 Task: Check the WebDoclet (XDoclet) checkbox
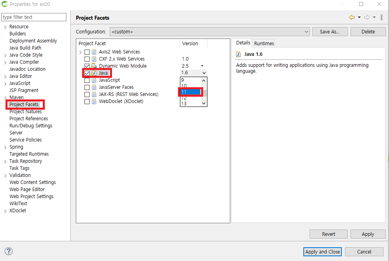pyautogui.click(x=87, y=101)
